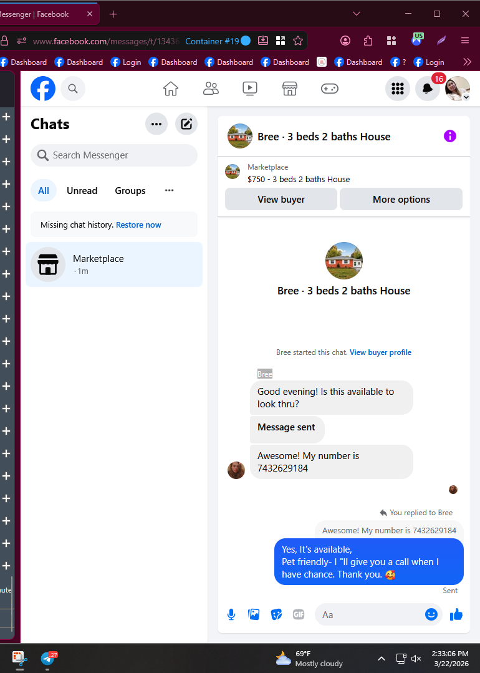Open the notifications bell with 16 badge
The width and height of the screenshot is (480, 673).
point(427,89)
